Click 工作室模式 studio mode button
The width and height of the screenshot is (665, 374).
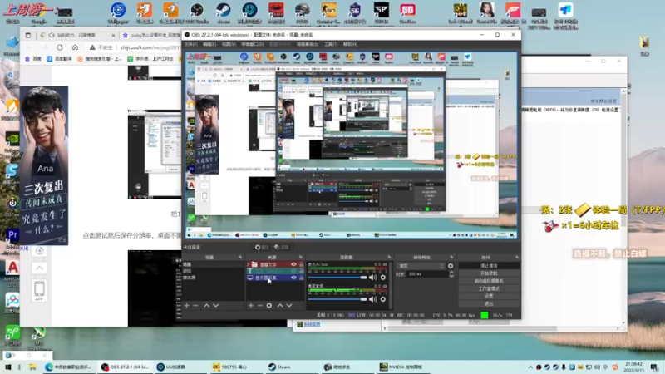point(489,288)
